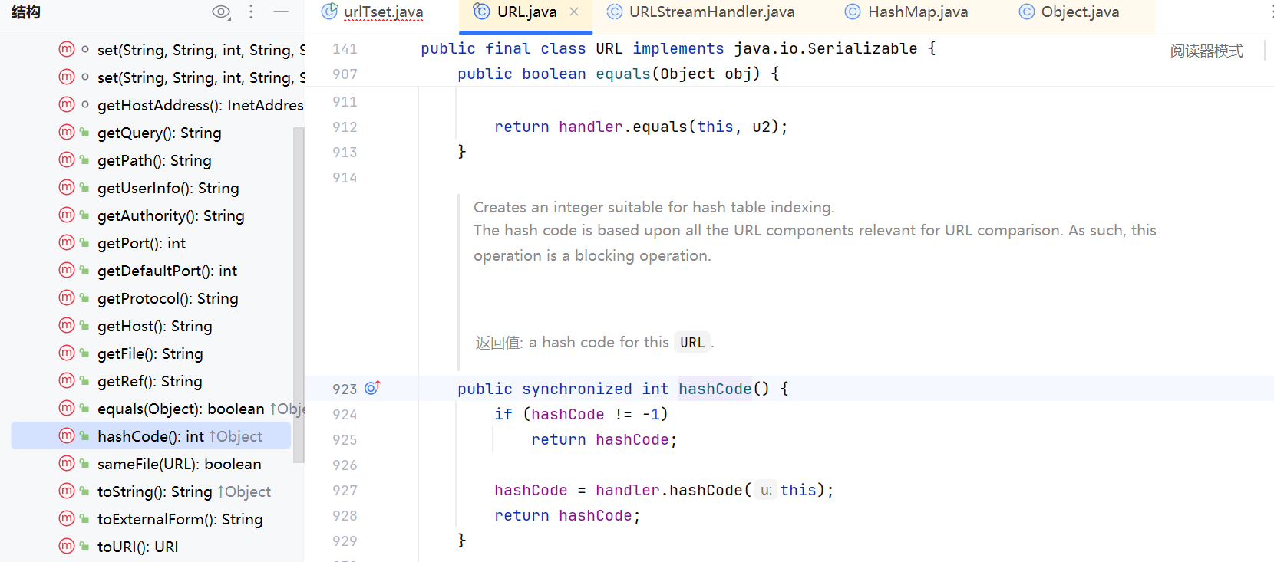Click the class icon on HashMap.java tab

852,12
